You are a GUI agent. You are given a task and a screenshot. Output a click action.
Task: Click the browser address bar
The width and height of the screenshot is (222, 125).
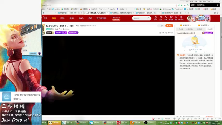coord(108,5)
